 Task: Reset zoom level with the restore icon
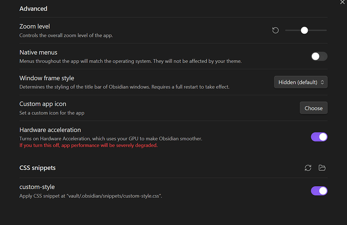click(x=275, y=30)
